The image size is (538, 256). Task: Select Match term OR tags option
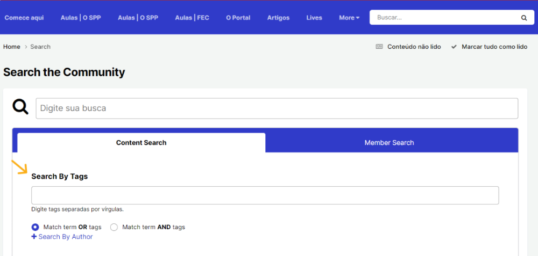[x=36, y=227]
